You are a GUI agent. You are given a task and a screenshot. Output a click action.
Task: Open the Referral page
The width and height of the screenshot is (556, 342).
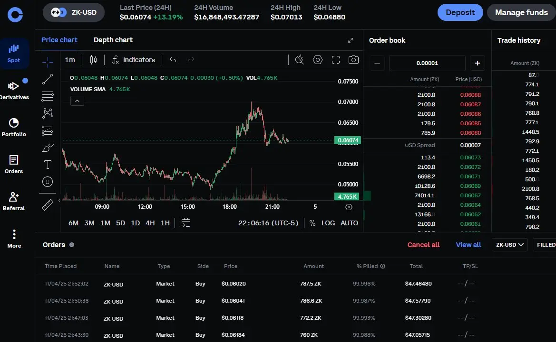coord(14,201)
